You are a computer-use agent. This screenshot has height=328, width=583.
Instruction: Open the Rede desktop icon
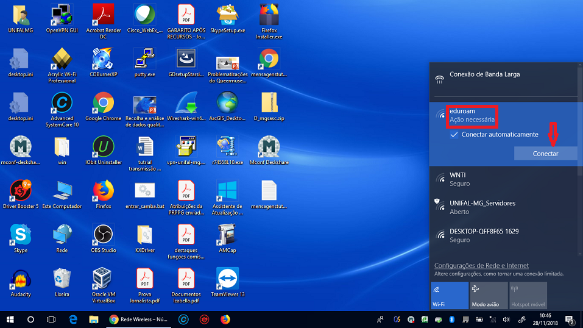tap(62, 238)
